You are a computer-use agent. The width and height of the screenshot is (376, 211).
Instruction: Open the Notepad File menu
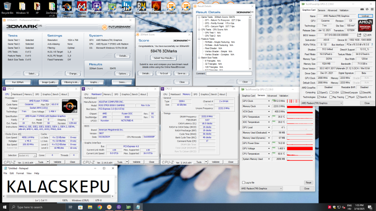click(x=5, y=173)
